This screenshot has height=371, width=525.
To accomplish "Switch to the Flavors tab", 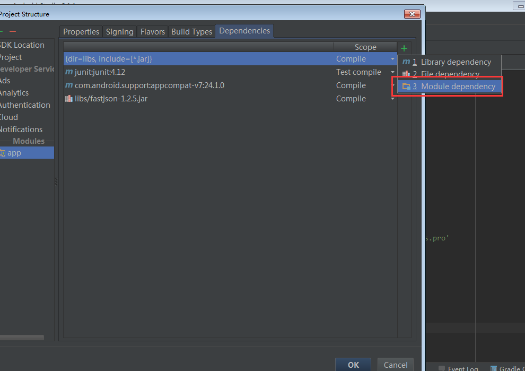I will [x=153, y=31].
